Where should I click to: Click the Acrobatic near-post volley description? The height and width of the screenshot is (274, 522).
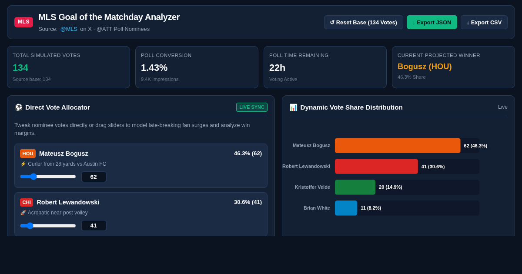point(58,213)
